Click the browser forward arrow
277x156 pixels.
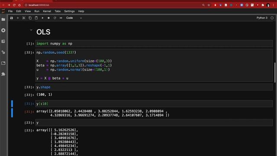[x=9, y=5]
